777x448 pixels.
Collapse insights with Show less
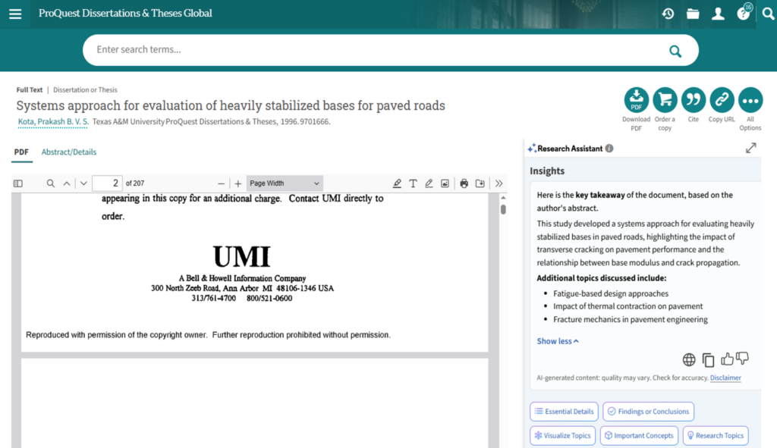click(x=558, y=341)
